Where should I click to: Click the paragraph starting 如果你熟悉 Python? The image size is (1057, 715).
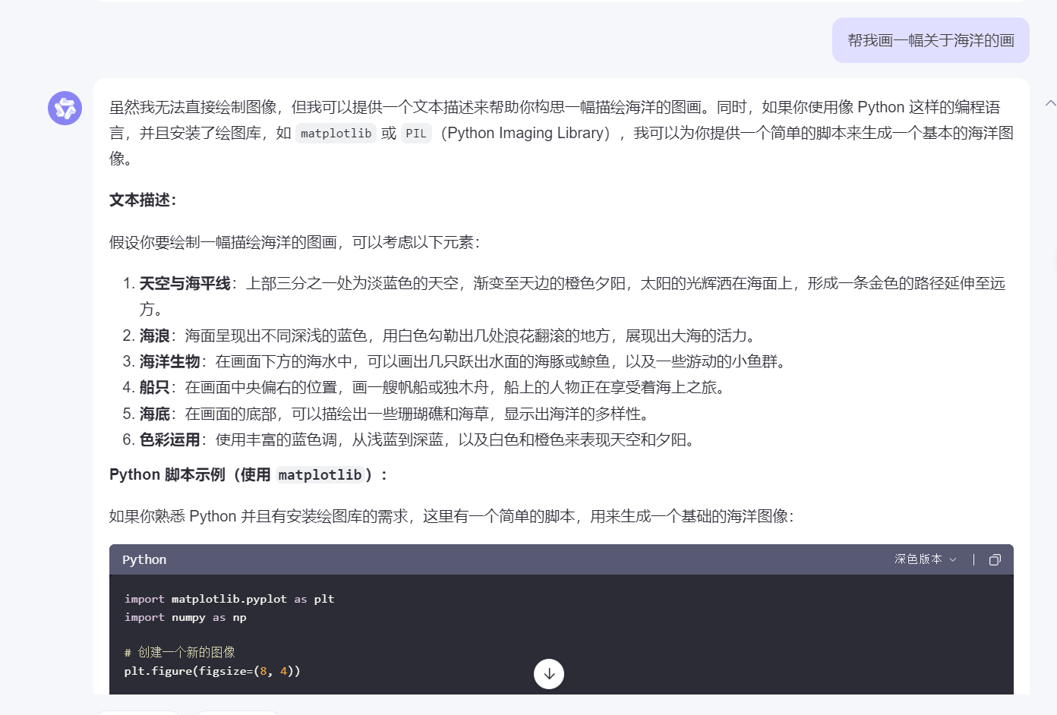coord(452,517)
